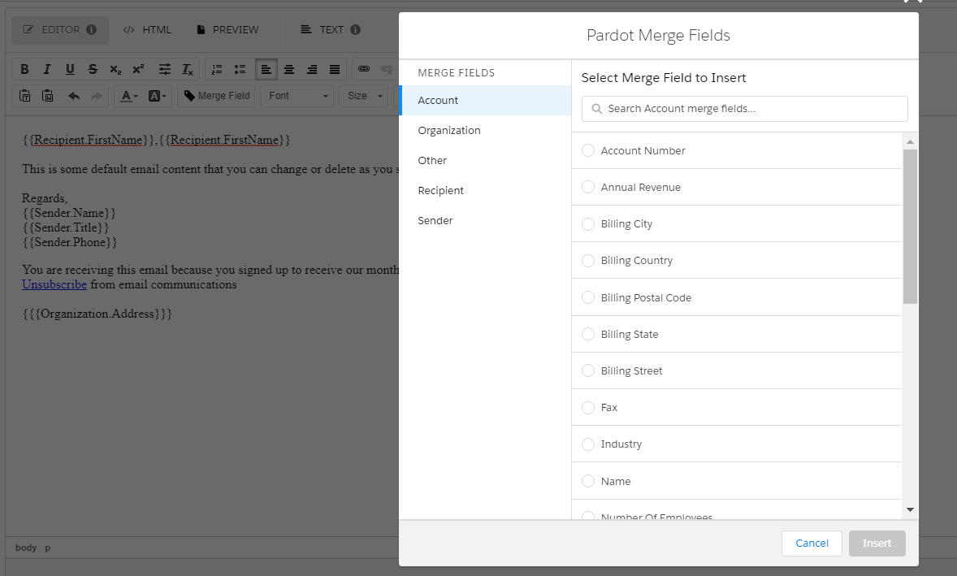Align text to the left
The width and height of the screenshot is (957, 576).
(x=266, y=70)
